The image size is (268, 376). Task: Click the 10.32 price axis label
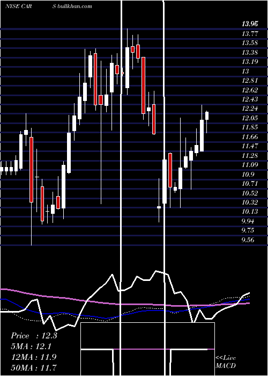[x=250, y=203]
